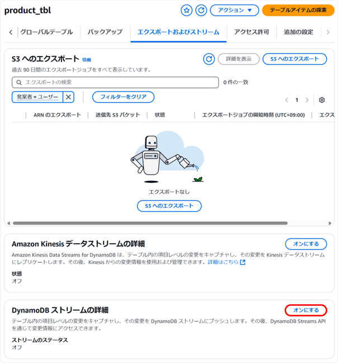Screen dimensions: 338x363
Task: Open the アクション dropdown menu
Action: [234, 10]
